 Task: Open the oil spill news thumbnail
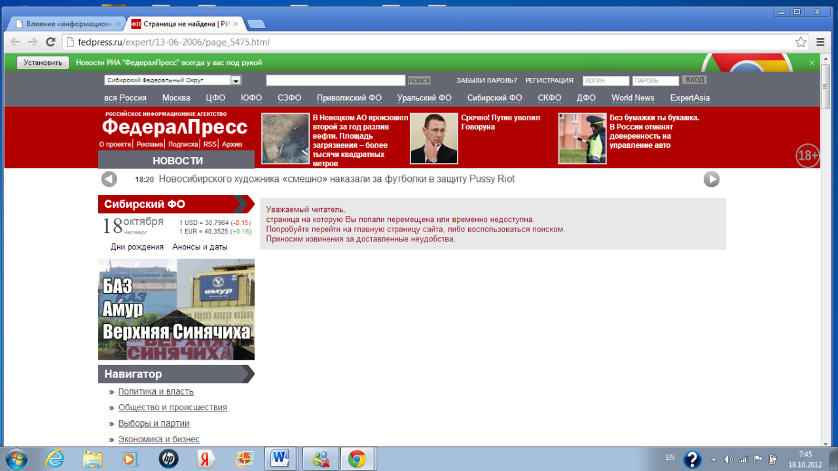coord(285,138)
